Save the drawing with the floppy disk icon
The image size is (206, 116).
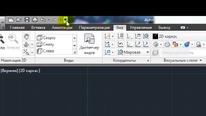[27, 20]
